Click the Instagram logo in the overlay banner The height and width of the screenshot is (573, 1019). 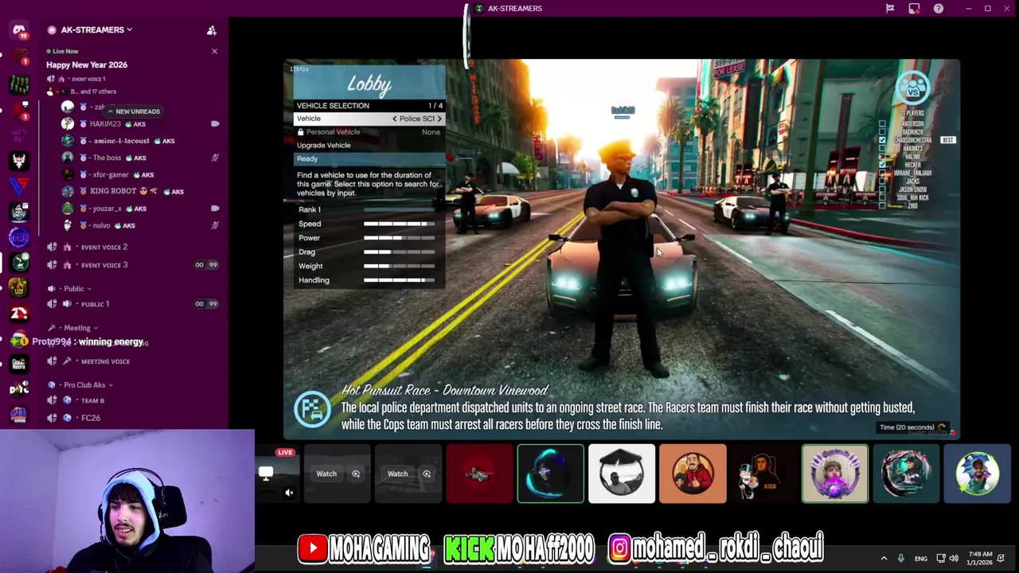click(x=619, y=548)
